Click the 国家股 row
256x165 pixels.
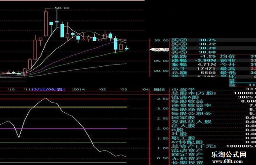pos(213,118)
